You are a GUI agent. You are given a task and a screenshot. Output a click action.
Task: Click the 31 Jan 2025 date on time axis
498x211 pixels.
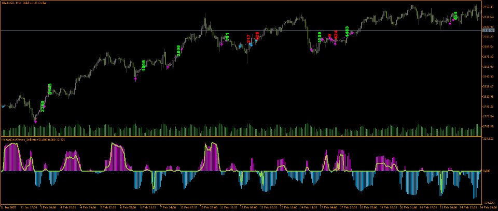click(x=8, y=207)
